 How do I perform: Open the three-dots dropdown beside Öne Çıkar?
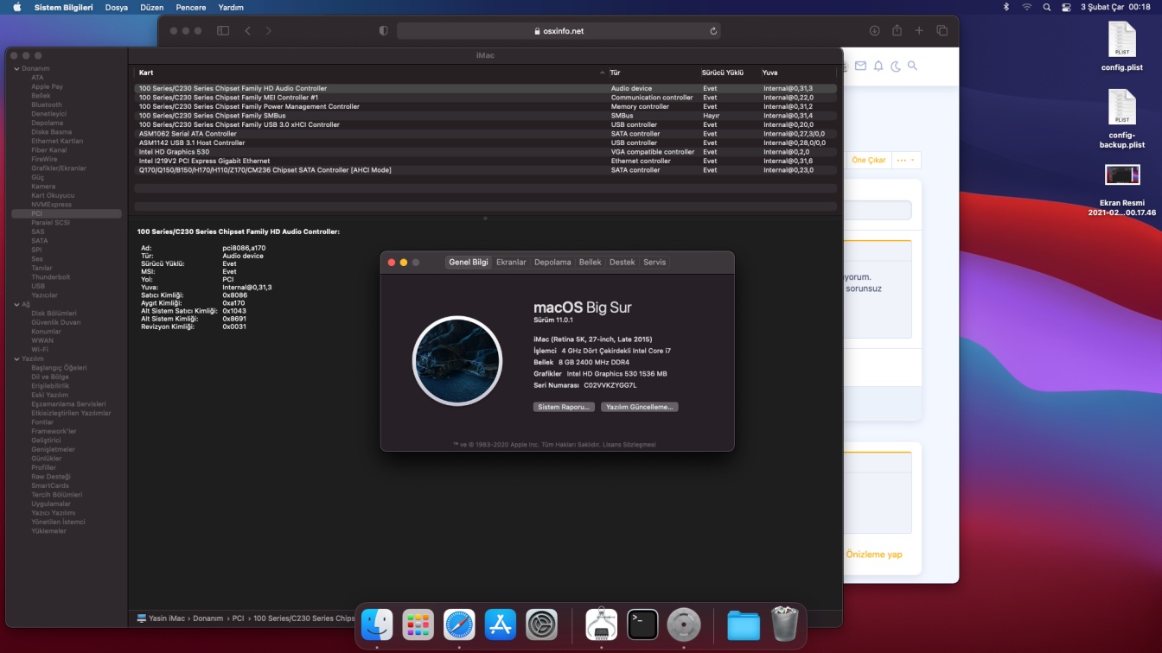coord(906,160)
